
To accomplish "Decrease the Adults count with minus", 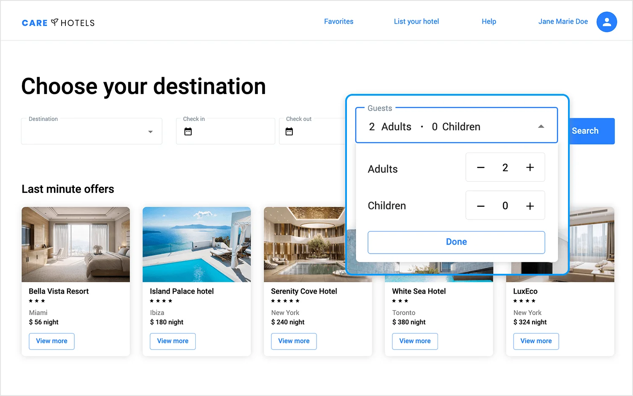I will [x=481, y=168].
